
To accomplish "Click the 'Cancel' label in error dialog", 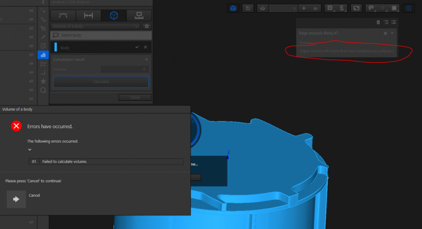I will pos(34,195).
